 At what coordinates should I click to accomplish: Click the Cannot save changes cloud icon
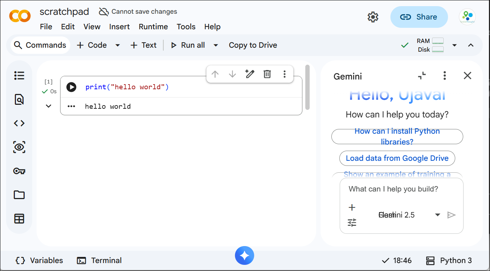(x=104, y=12)
